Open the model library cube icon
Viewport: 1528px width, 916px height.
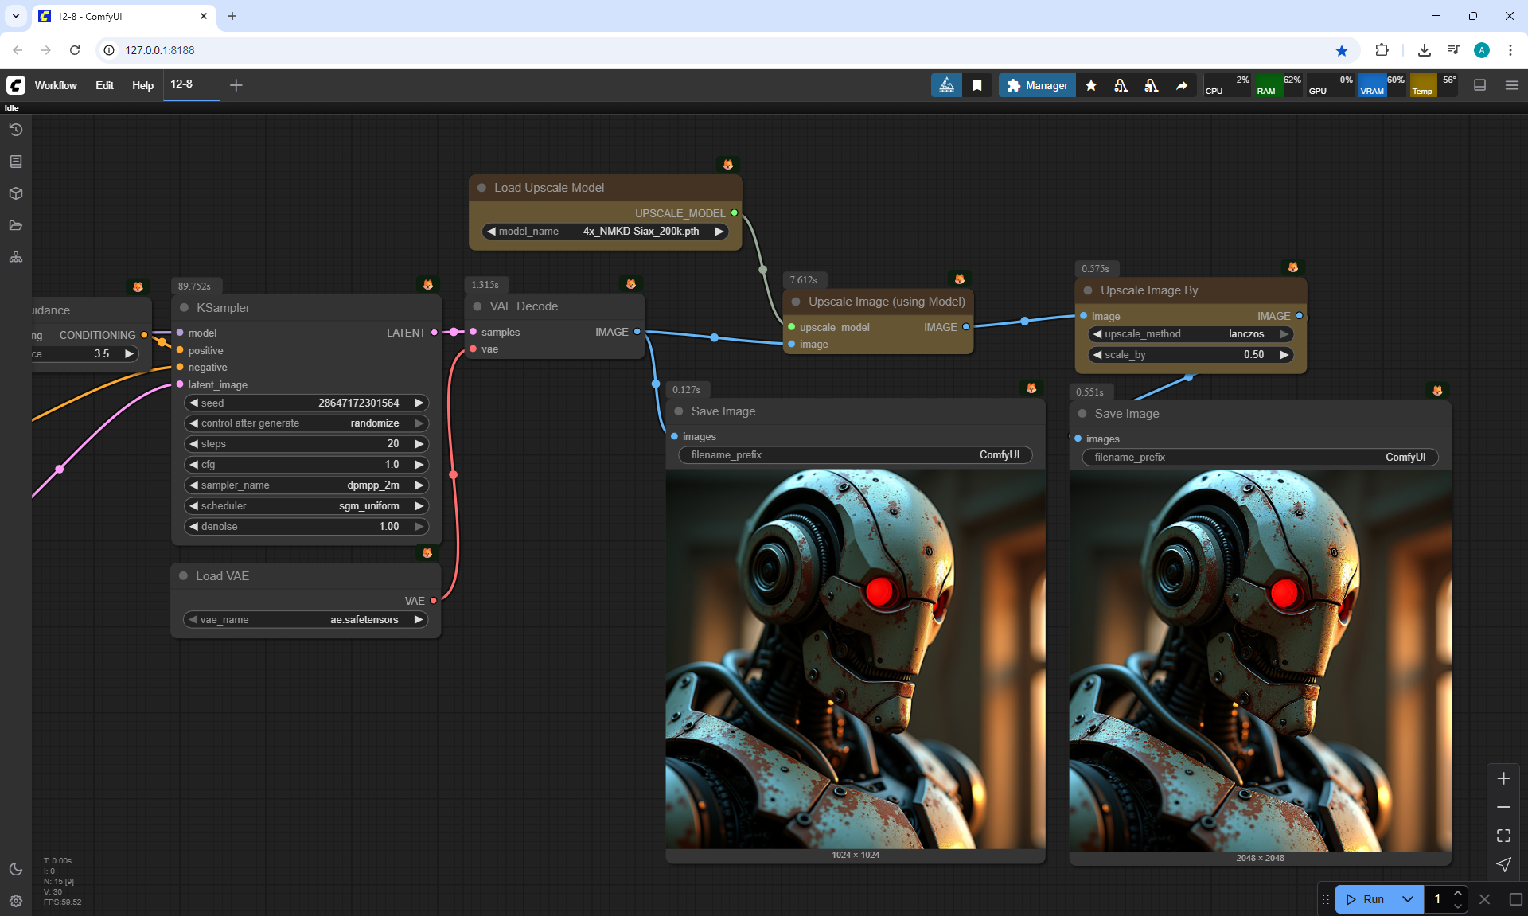(16, 193)
